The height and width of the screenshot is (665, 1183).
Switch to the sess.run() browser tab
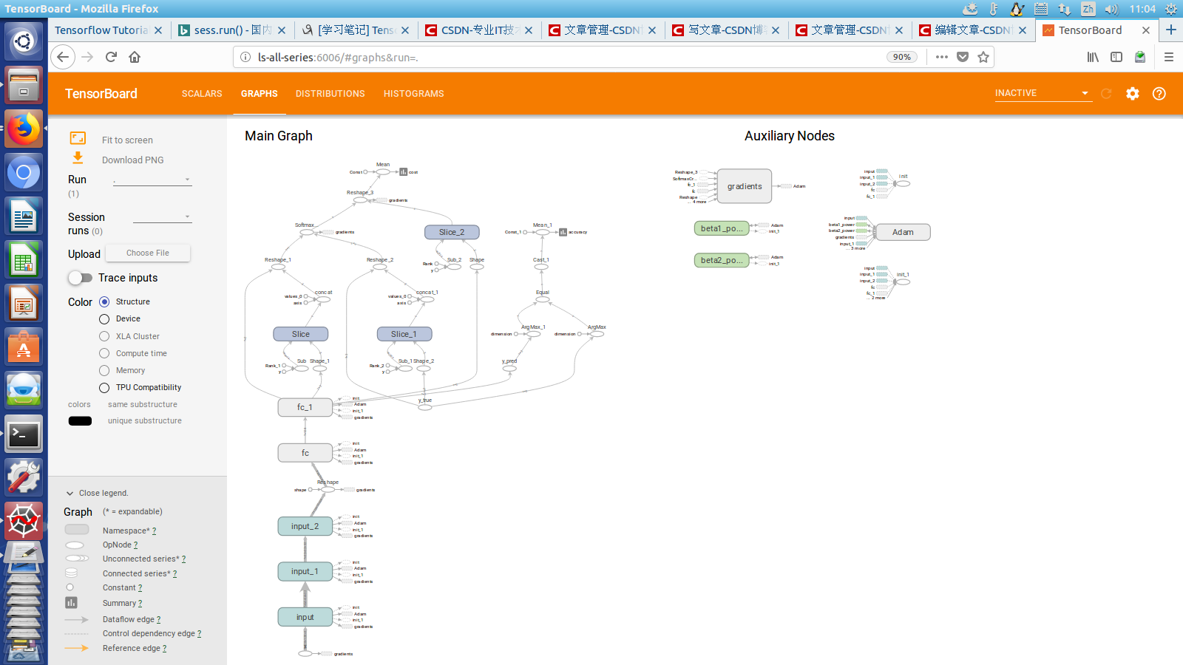(232, 30)
